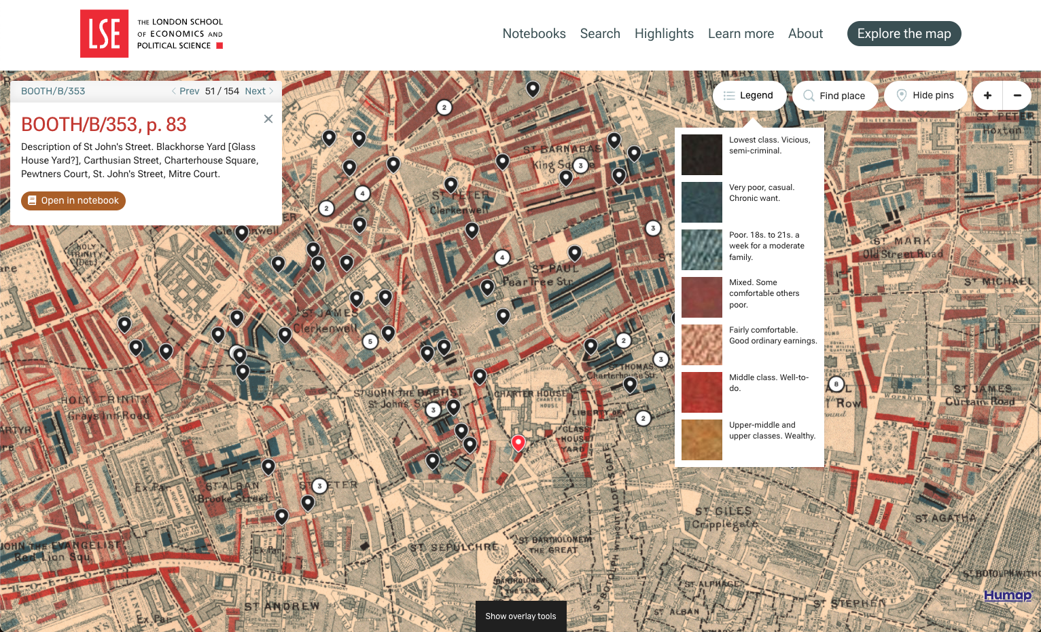Show overlay tools at the bottom
The image size is (1041, 632).
point(520,616)
